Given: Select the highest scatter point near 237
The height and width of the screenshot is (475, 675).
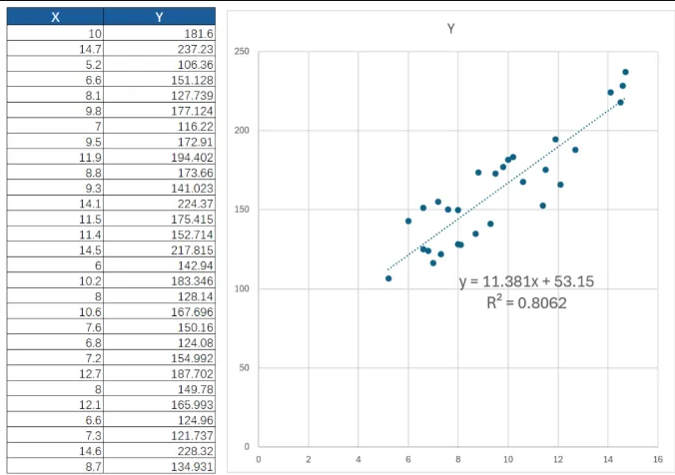Looking at the screenshot, I should tap(625, 72).
